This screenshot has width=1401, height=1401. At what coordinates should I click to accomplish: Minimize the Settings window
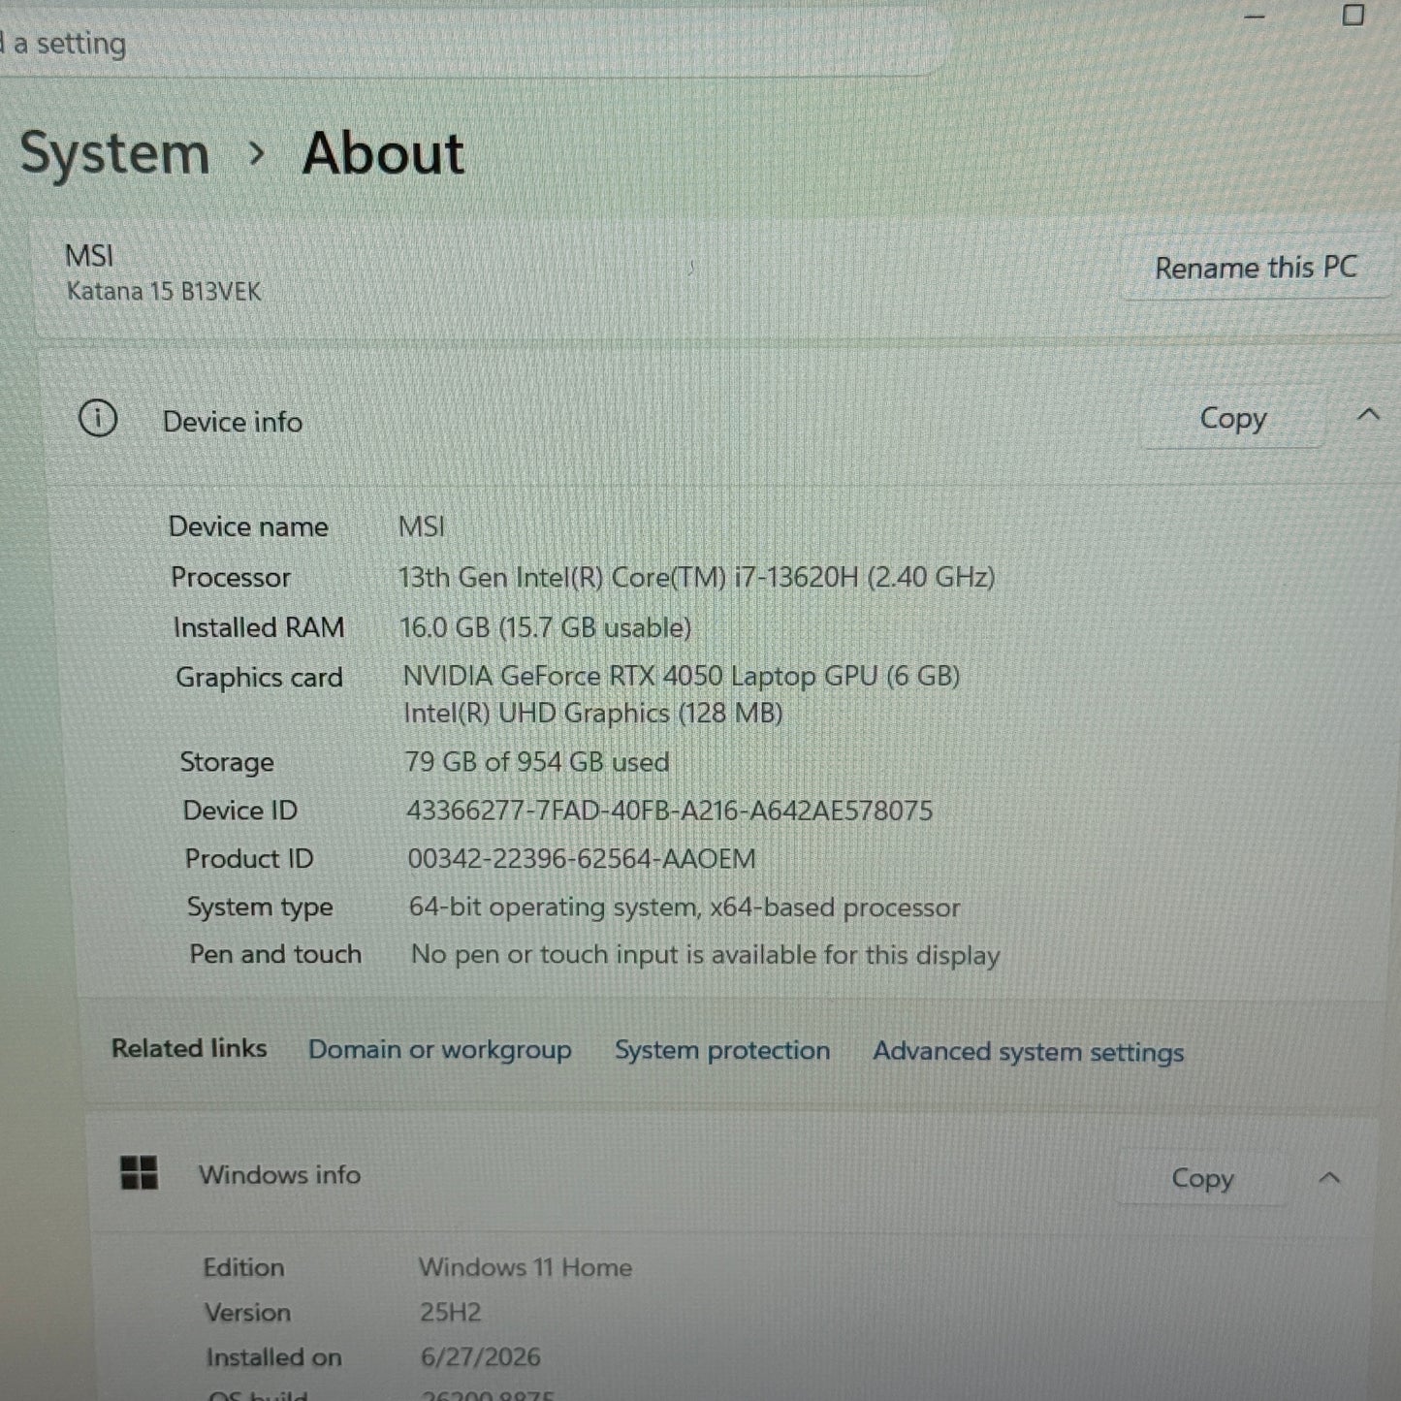[1255, 16]
